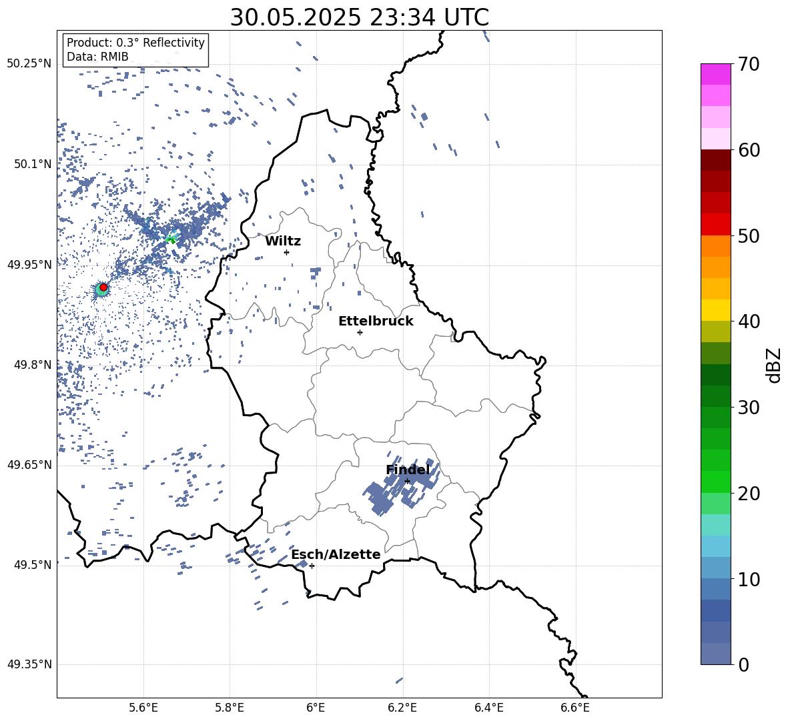Click the plus marker below Wiltz

pyautogui.click(x=287, y=252)
